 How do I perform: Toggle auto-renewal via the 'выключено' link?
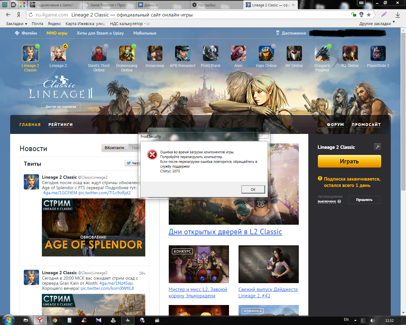coord(327,202)
